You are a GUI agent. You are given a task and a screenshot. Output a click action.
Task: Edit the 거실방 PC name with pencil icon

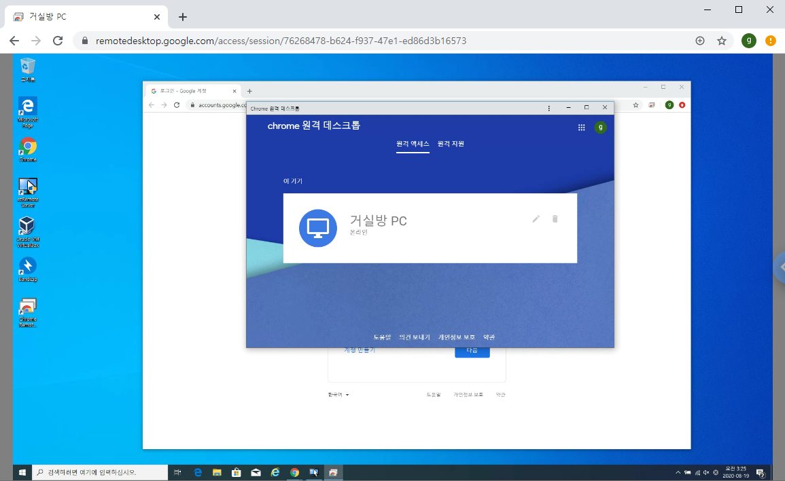pyautogui.click(x=536, y=218)
